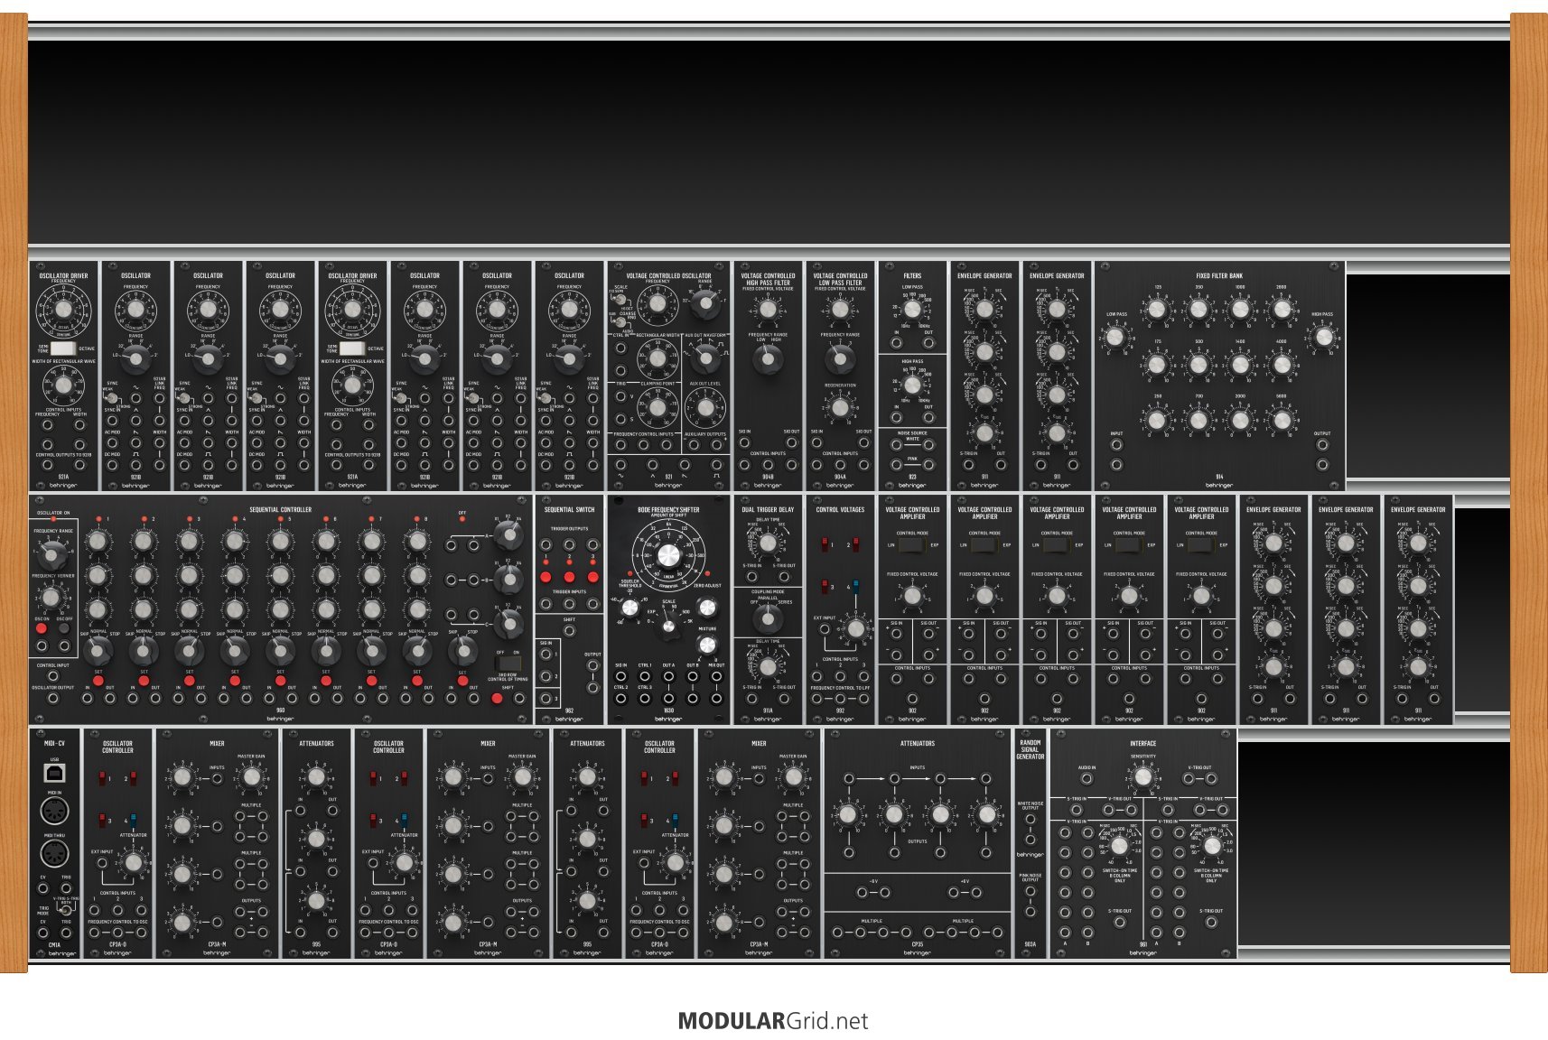Click red Shift button on Sequential Controller
Viewport: 1548px width, 1040px height.
click(x=496, y=698)
